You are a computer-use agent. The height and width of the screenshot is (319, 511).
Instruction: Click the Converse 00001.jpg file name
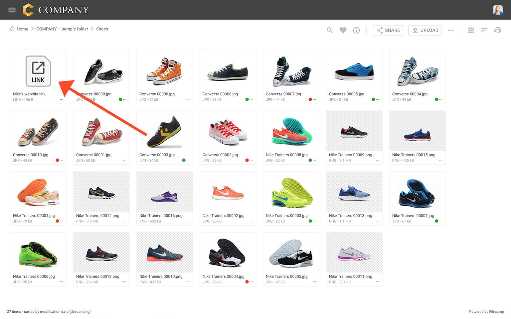(x=94, y=155)
